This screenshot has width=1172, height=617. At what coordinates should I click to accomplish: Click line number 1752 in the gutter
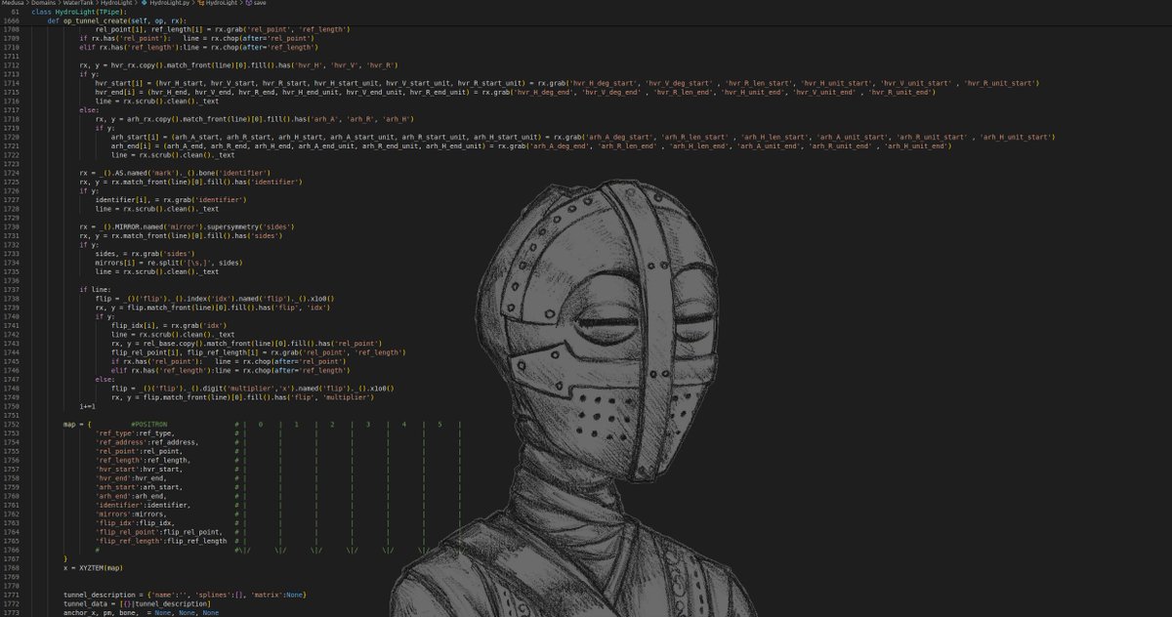(x=11, y=425)
